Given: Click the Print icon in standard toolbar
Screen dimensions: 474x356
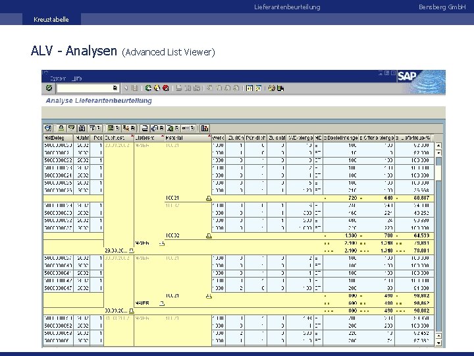Looking at the screenshot, I should point(179,88).
